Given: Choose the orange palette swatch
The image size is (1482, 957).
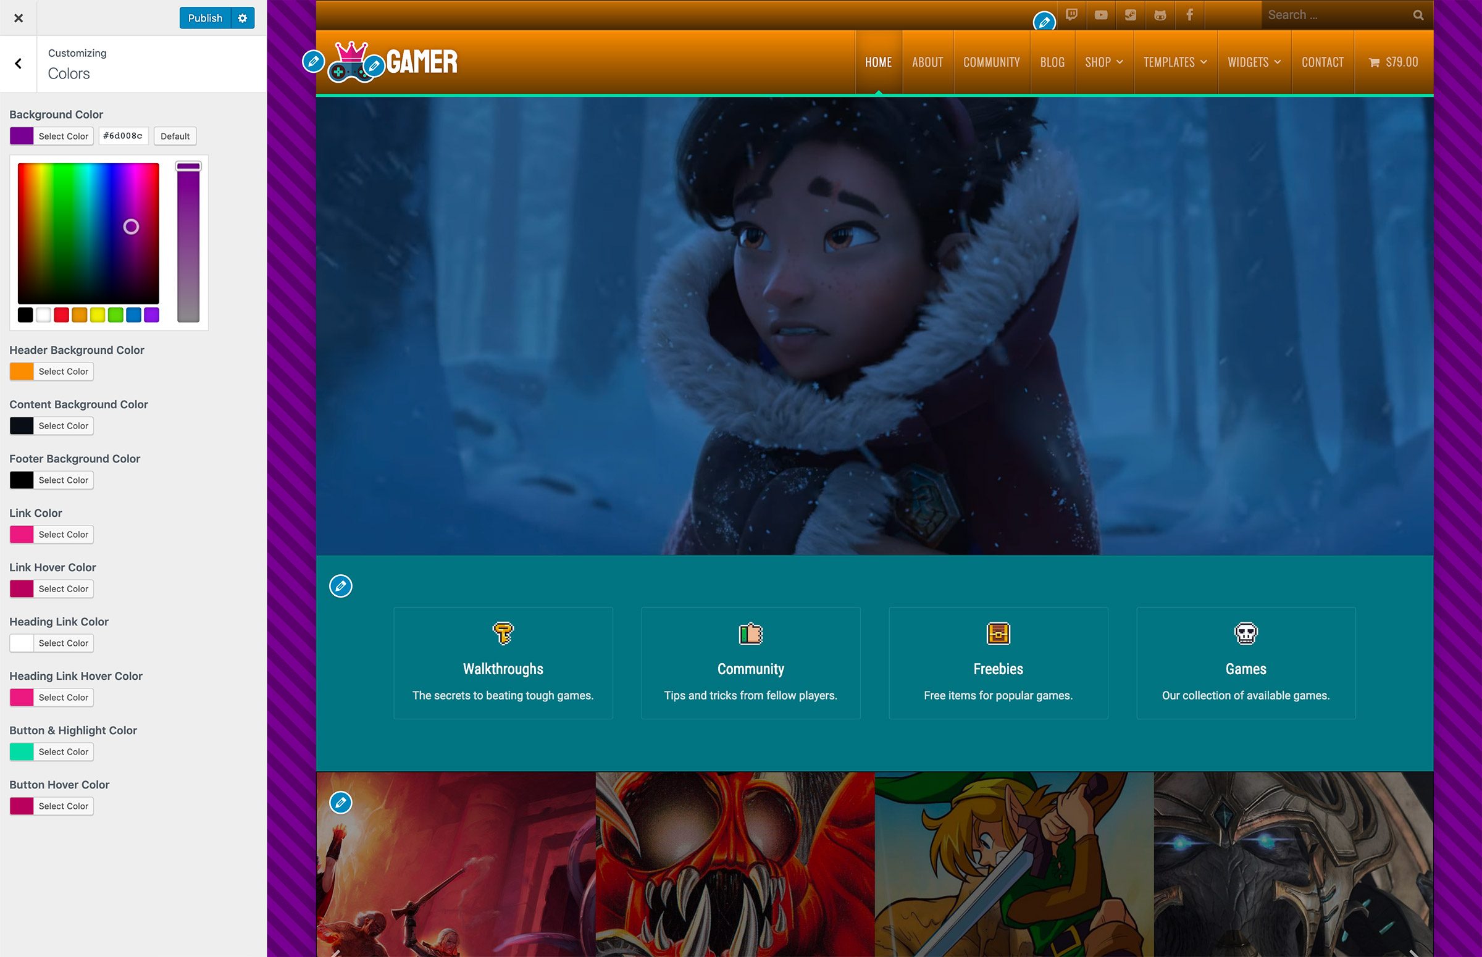Looking at the screenshot, I should click(79, 315).
